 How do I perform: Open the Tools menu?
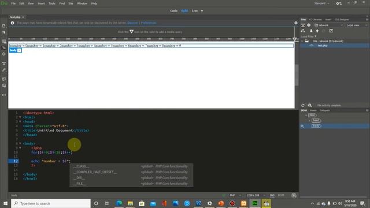pos(52,3)
